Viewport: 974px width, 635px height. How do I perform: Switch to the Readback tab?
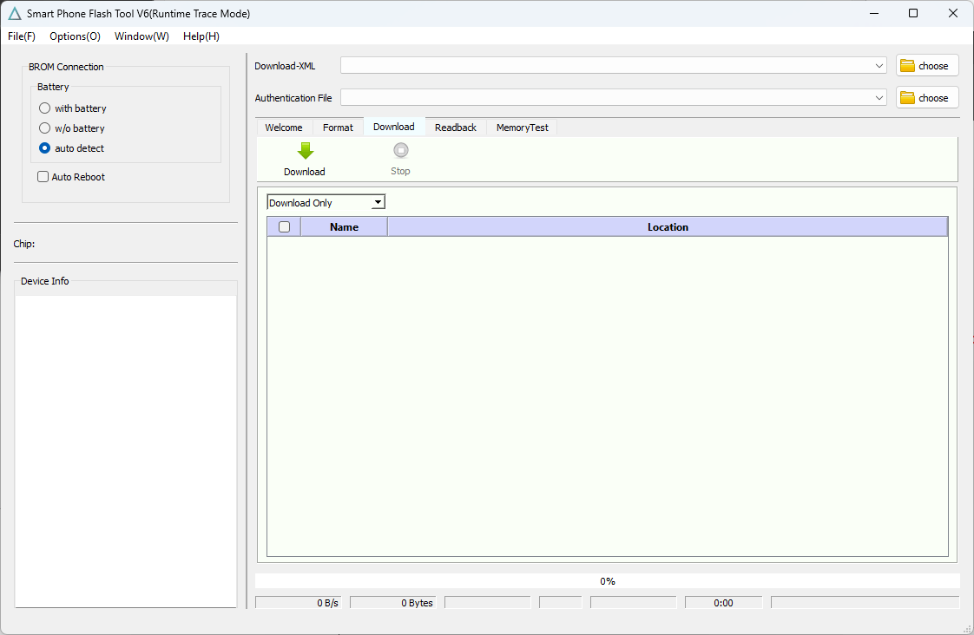[456, 128]
